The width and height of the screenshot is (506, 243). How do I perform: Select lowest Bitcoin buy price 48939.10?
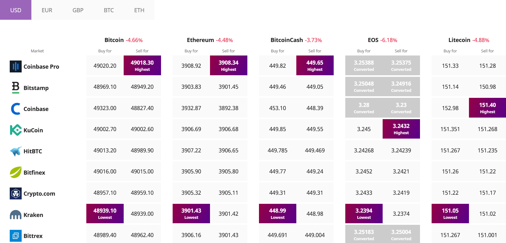(105, 213)
